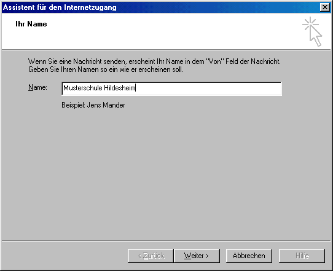Click the Beispiel: Jens Mander hint text
The width and height of the screenshot is (333, 271).
(93, 105)
